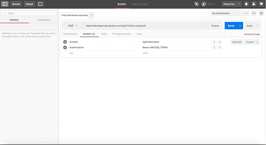Open the new tab plus button
This screenshot has height=145, width=266.
coord(91,15)
